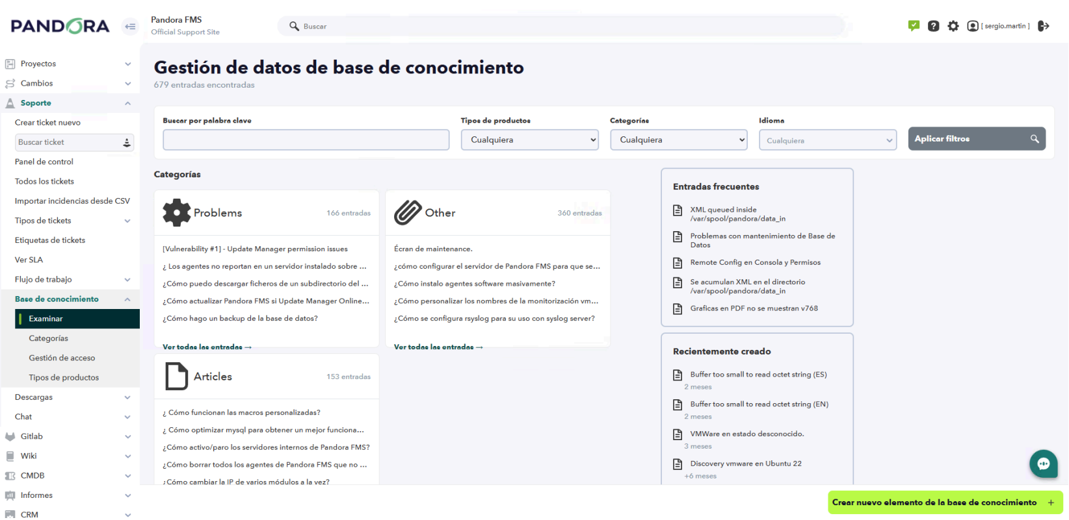Click the document icon of Articles category
The height and width of the screenshot is (520, 1069).
point(176,376)
